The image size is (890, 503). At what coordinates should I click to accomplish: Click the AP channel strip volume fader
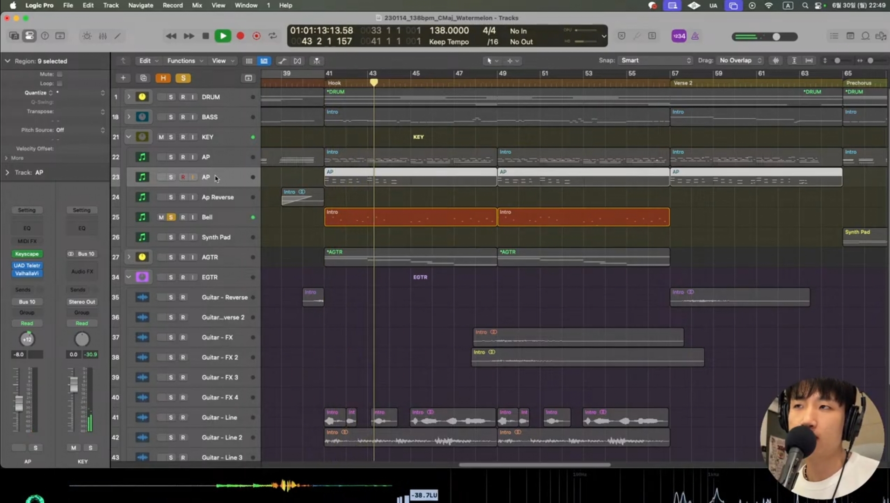(x=19, y=403)
